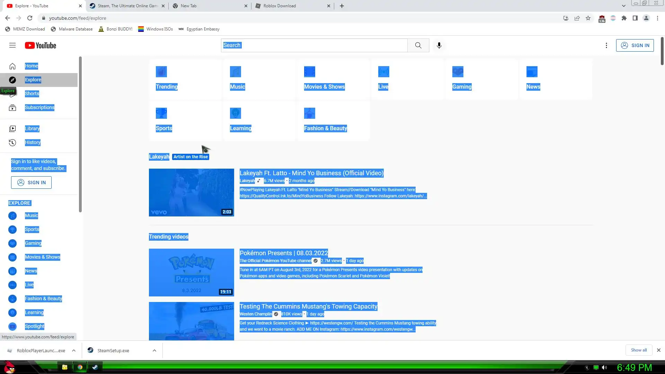Click the YouTube voice search microphone icon
Image resolution: width=665 pixels, height=374 pixels.
click(439, 45)
